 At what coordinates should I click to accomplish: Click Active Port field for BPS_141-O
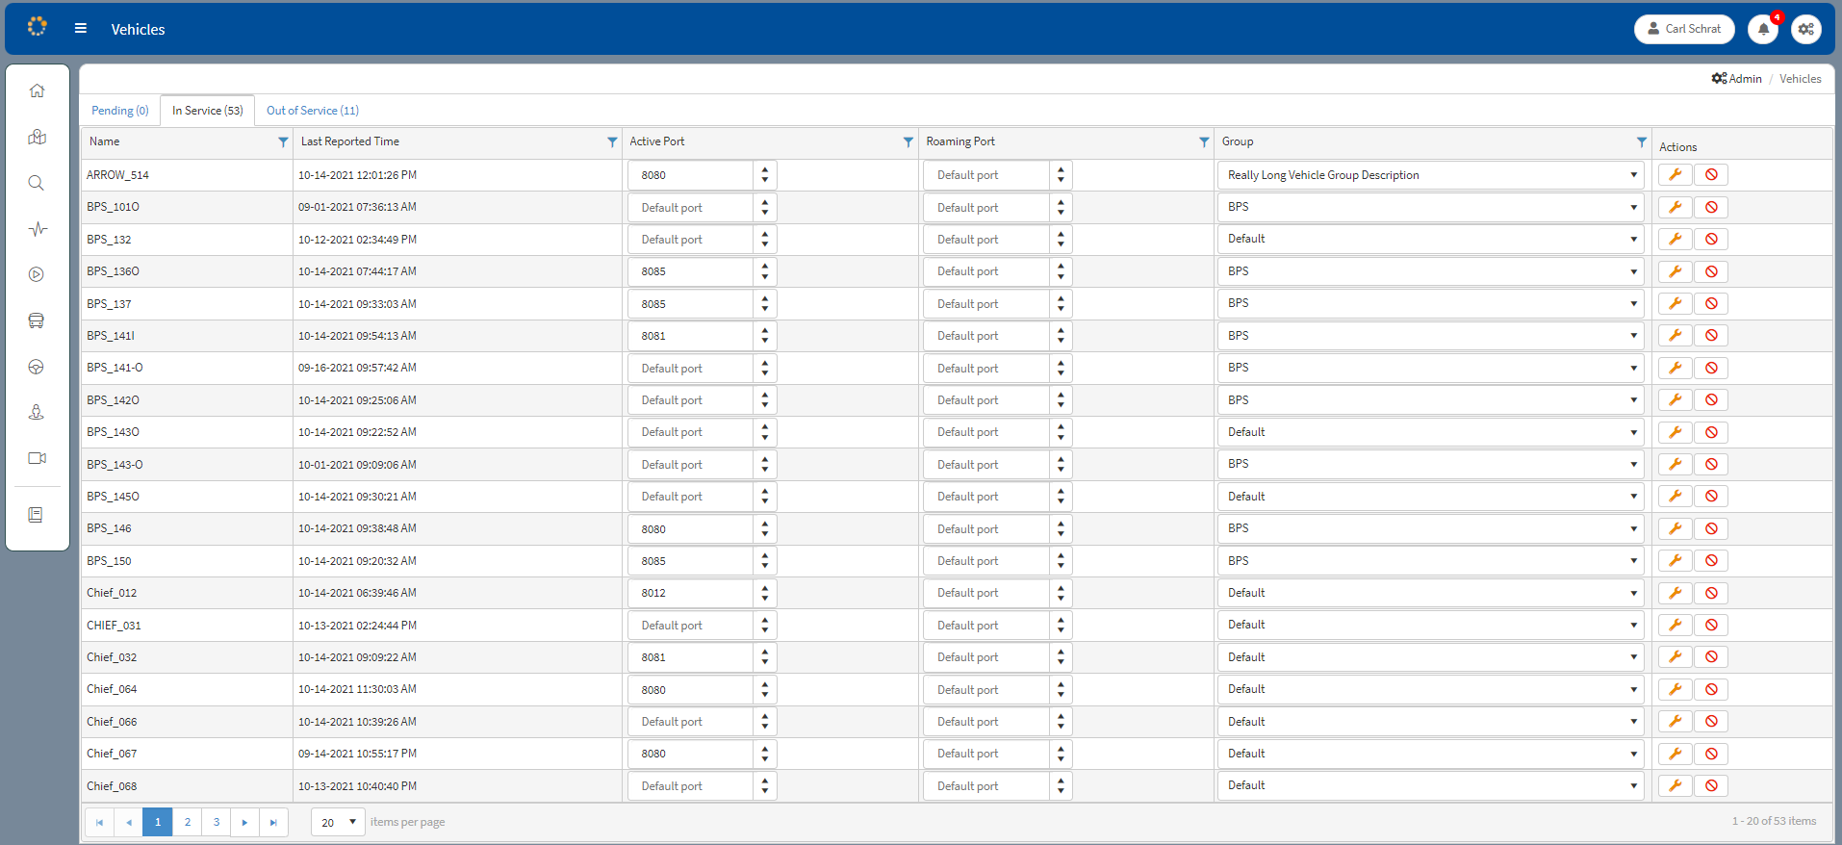click(691, 368)
